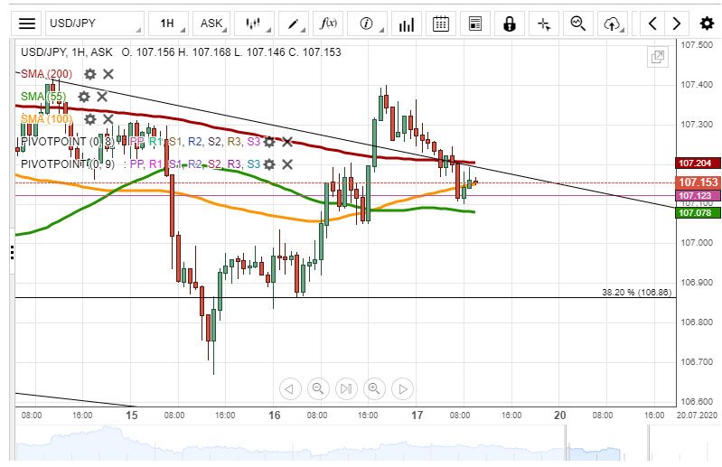Open the 1H timeframe dropdown

click(169, 23)
